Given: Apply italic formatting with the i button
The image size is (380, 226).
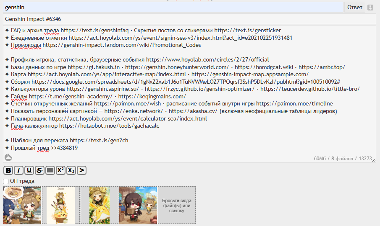Looking at the screenshot, I should point(18,170).
